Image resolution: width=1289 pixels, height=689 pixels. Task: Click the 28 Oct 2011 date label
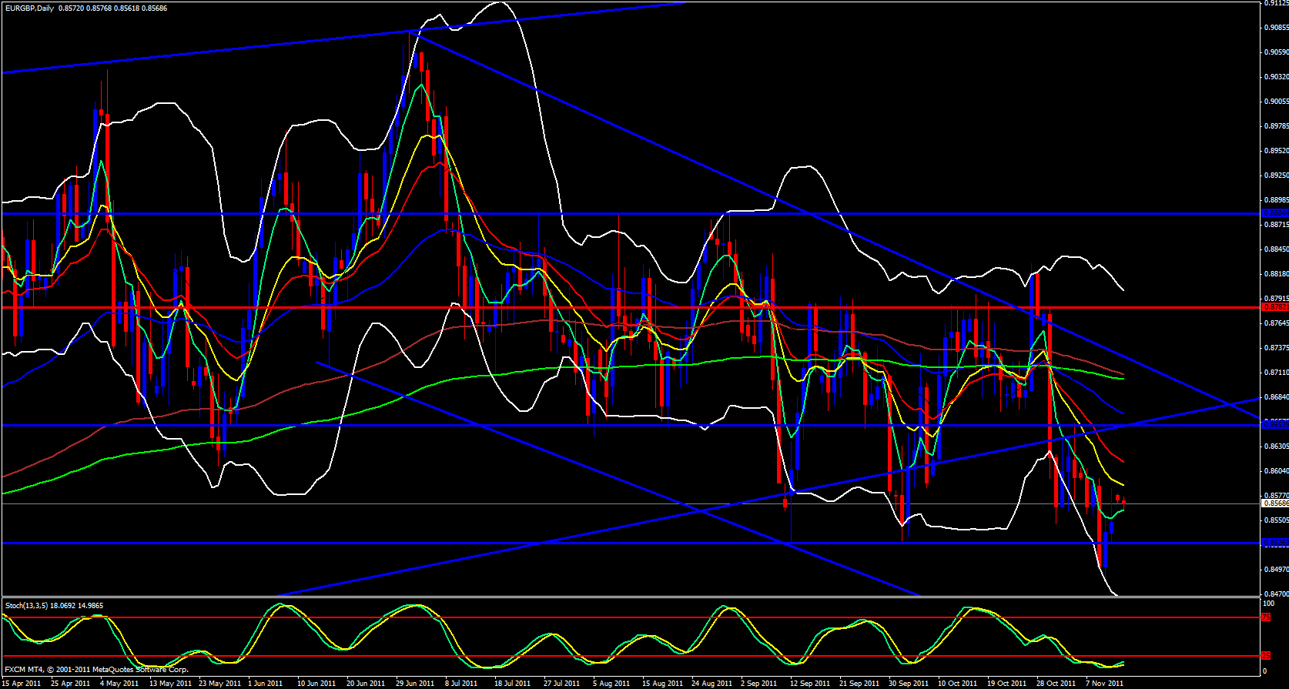pyautogui.click(x=1055, y=684)
